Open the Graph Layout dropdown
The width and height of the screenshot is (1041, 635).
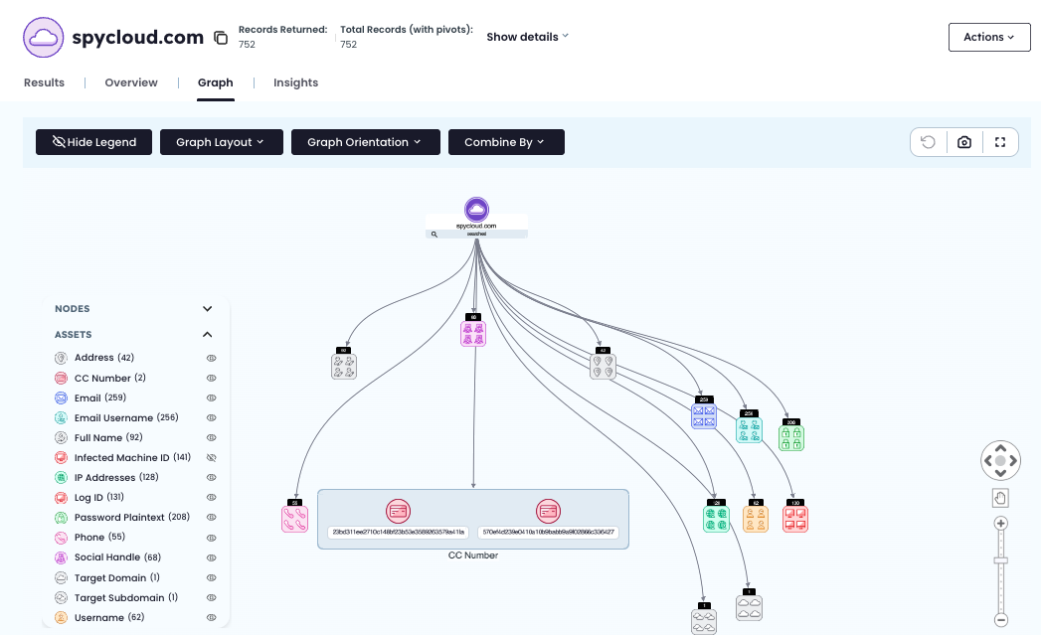(x=221, y=142)
